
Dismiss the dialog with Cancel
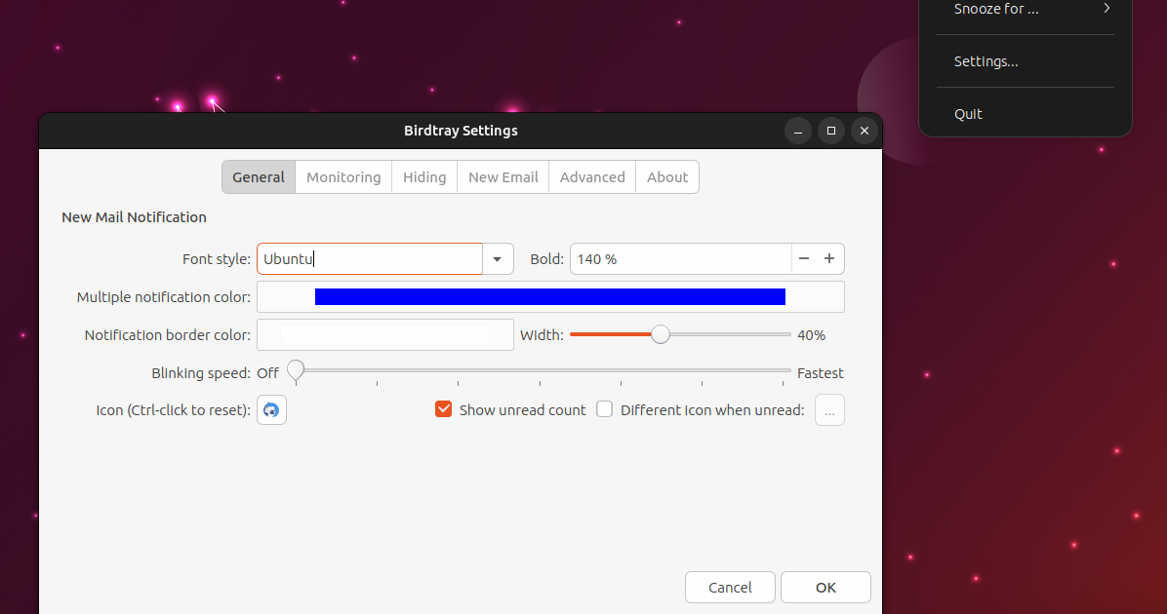point(729,587)
